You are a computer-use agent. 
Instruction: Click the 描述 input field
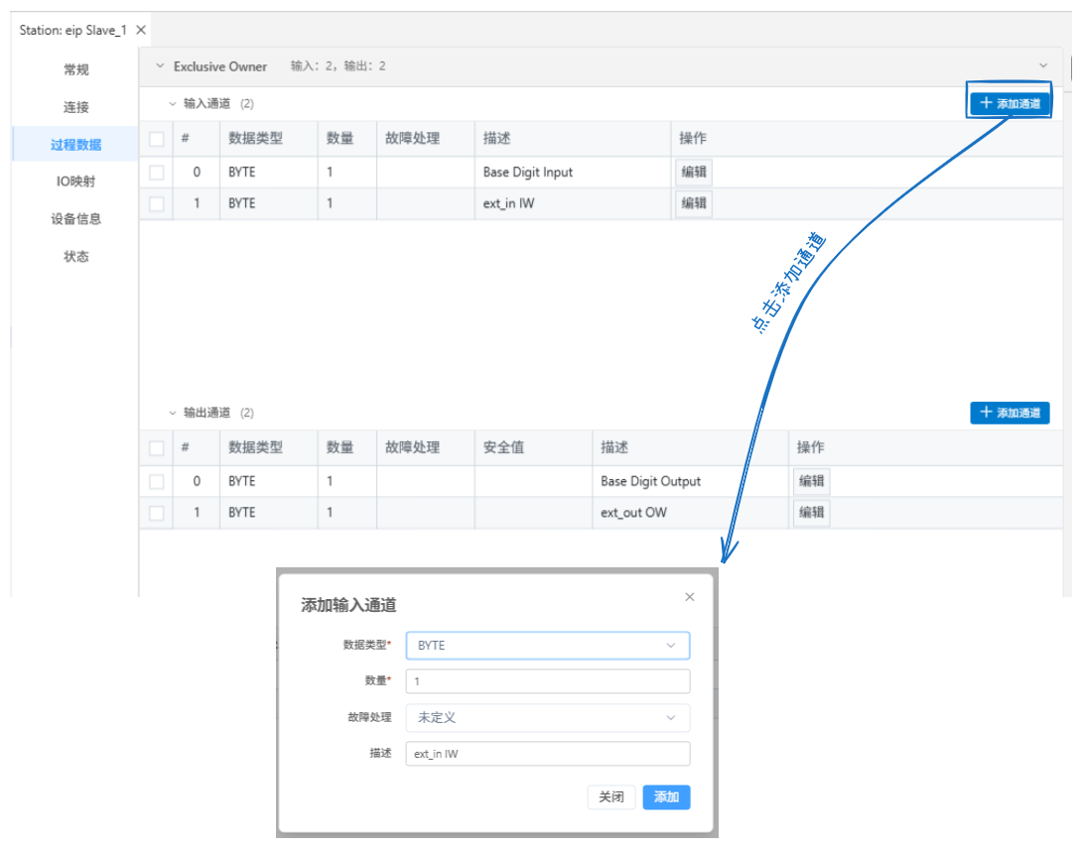click(x=547, y=754)
